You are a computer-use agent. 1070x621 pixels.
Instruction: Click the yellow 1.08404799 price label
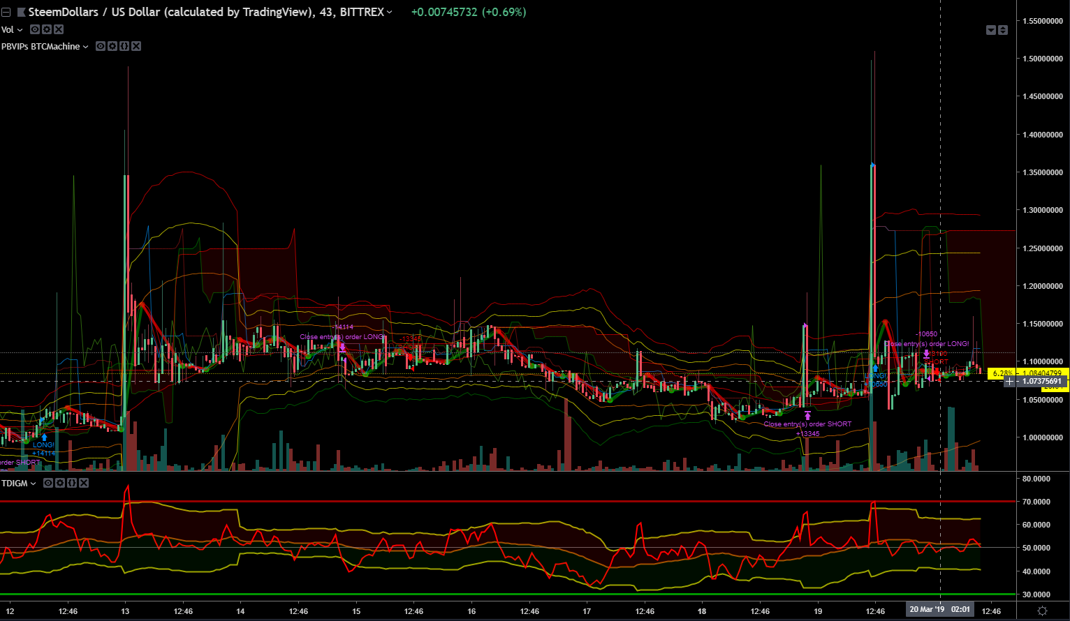1041,373
